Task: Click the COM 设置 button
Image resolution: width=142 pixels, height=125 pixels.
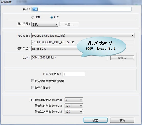Action: click(x=122, y=58)
